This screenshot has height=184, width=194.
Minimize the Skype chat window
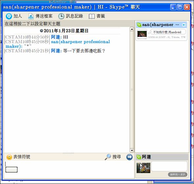point(173,7)
